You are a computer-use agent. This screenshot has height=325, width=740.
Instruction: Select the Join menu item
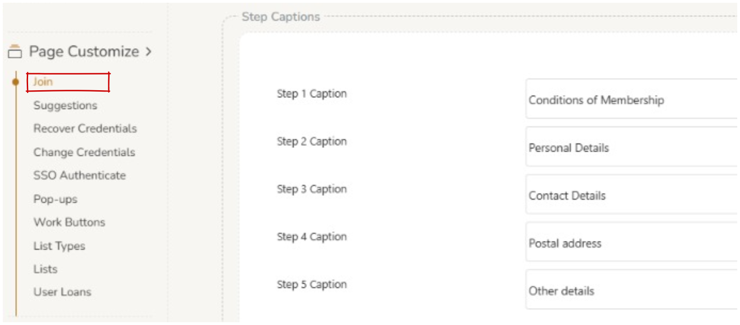point(43,82)
